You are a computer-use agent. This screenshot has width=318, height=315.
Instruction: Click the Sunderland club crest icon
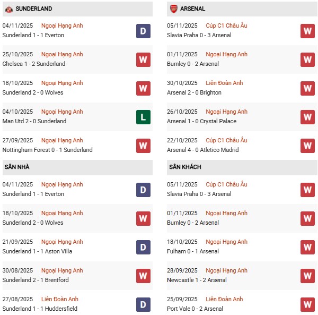point(8,9)
